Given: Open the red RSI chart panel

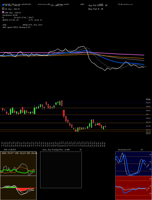Looking at the screenshot, I should click(x=133, y=188).
